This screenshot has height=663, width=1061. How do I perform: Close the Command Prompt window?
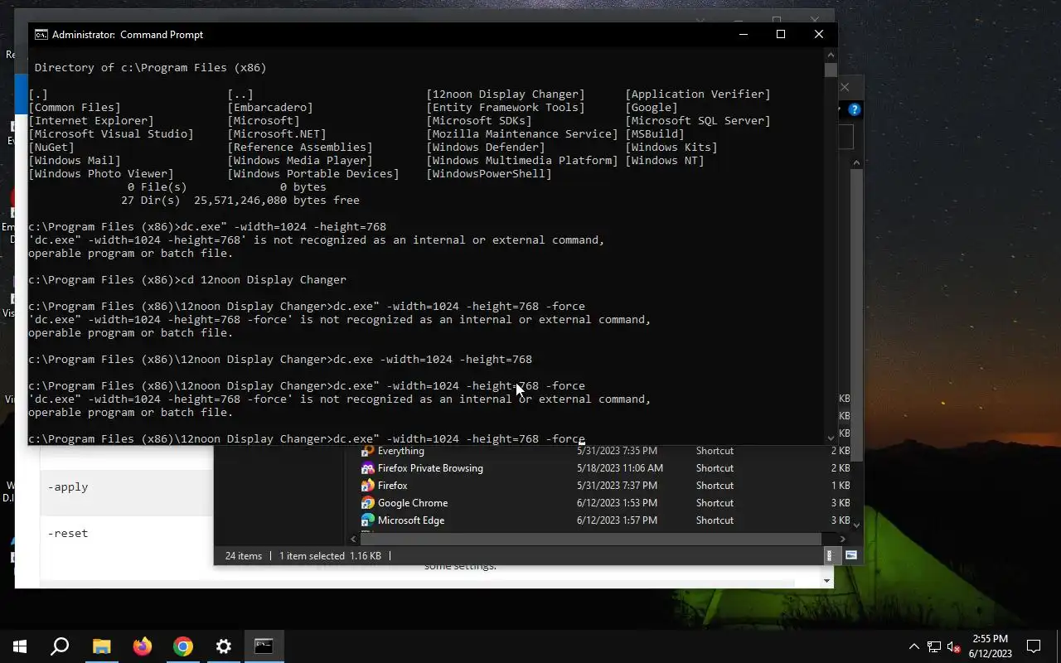coord(819,34)
